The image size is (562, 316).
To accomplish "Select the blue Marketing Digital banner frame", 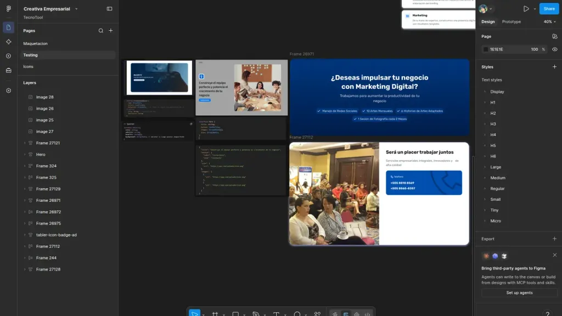I will [x=380, y=98].
